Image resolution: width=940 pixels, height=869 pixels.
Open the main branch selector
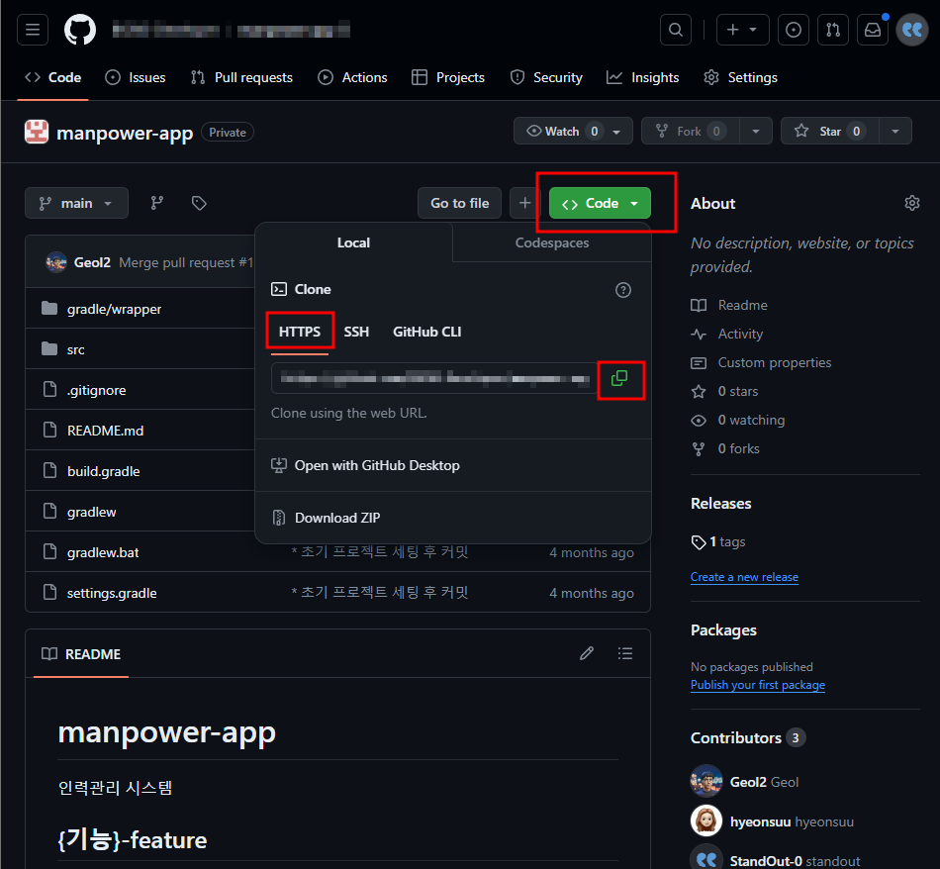click(76, 203)
